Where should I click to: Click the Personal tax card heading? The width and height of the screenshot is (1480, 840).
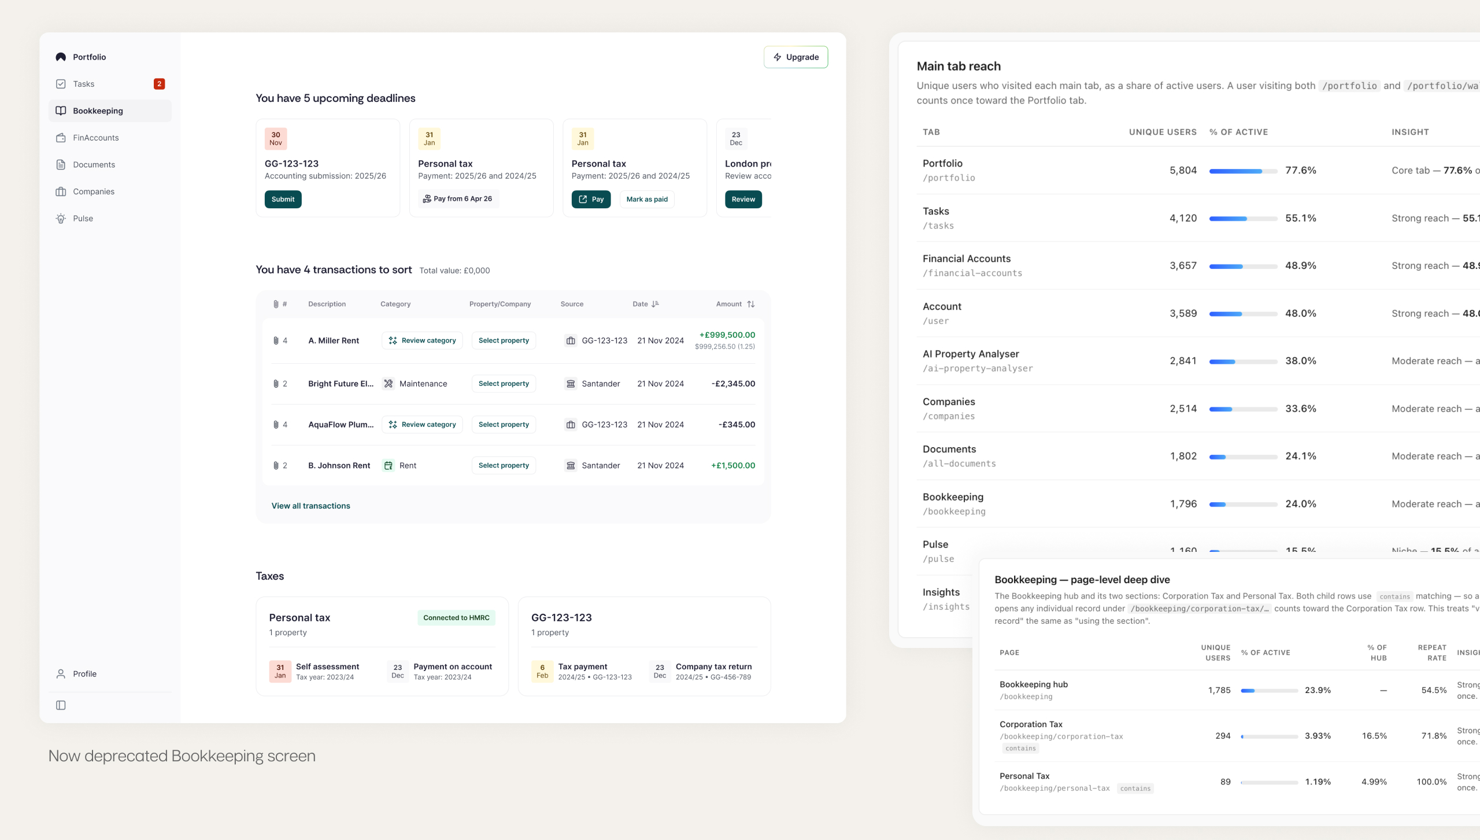[299, 618]
